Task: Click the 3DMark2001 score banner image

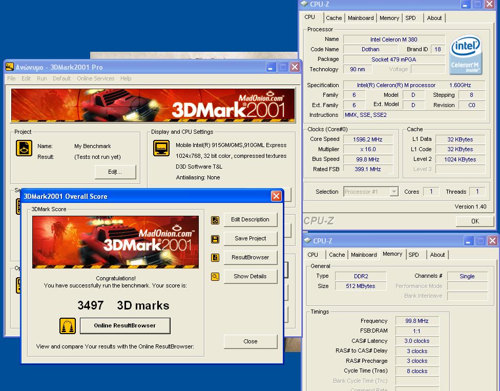Action: 115,242
